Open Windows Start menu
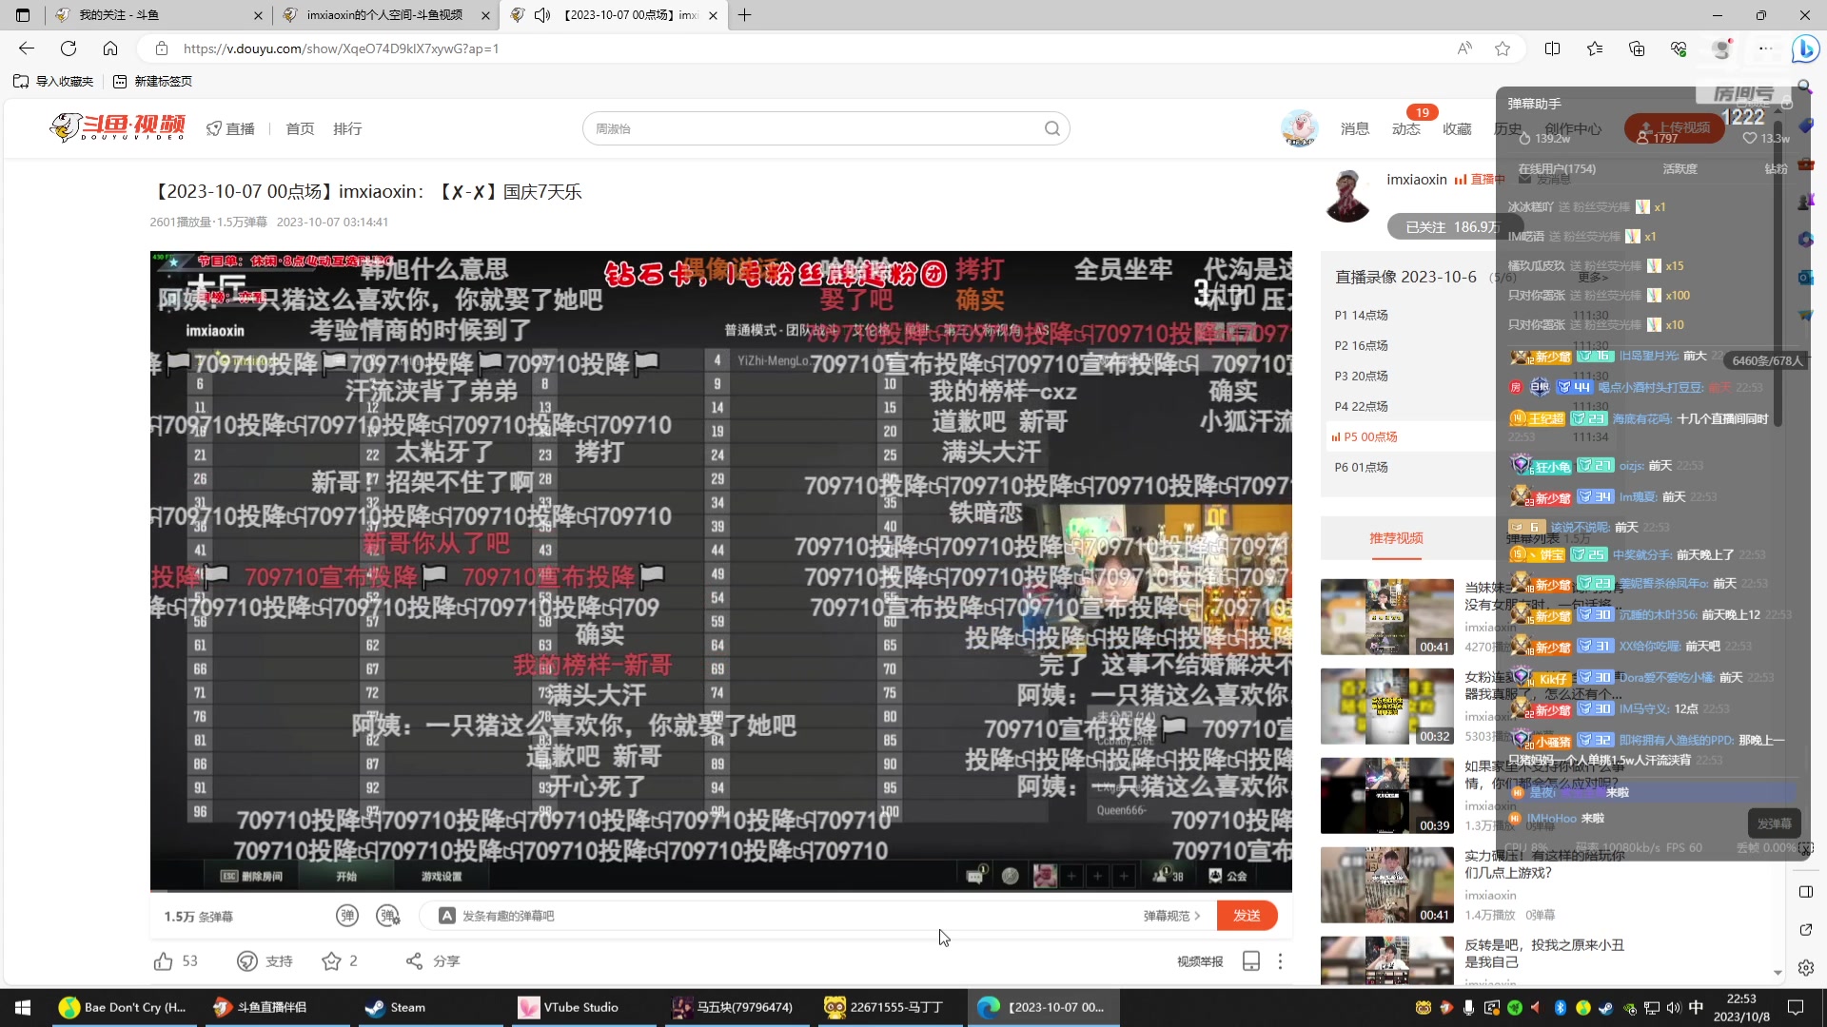The height and width of the screenshot is (1027, 1827). 23,1007
